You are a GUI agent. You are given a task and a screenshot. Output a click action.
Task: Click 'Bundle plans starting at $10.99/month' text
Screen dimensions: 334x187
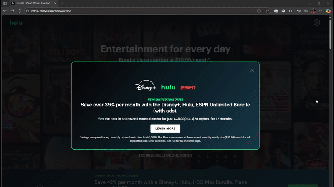[x=165, y=60]
